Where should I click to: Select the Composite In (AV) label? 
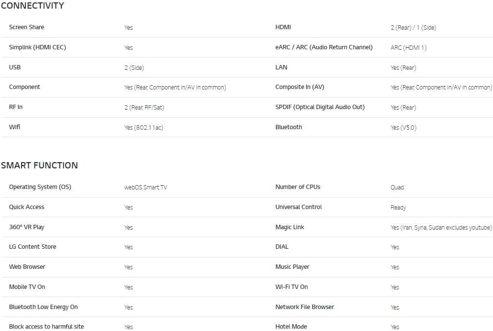click(x=299, y=87)
